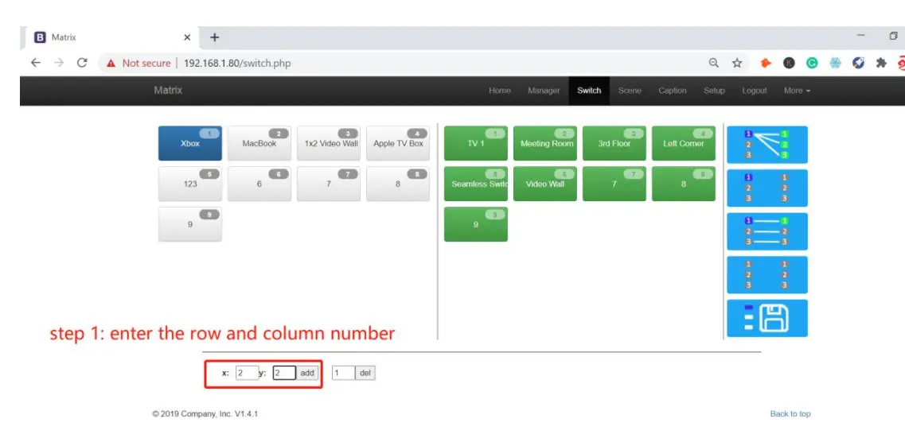Select the Xbox input source

190,144
